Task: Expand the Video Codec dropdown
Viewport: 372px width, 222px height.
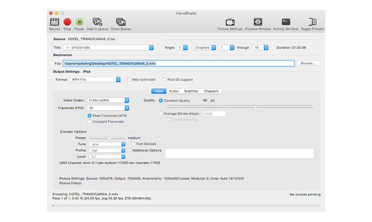Action: (x=108, y=101)
